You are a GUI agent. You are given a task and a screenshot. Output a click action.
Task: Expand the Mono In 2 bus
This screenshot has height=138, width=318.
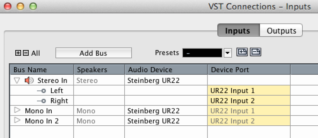click(18, 120)
